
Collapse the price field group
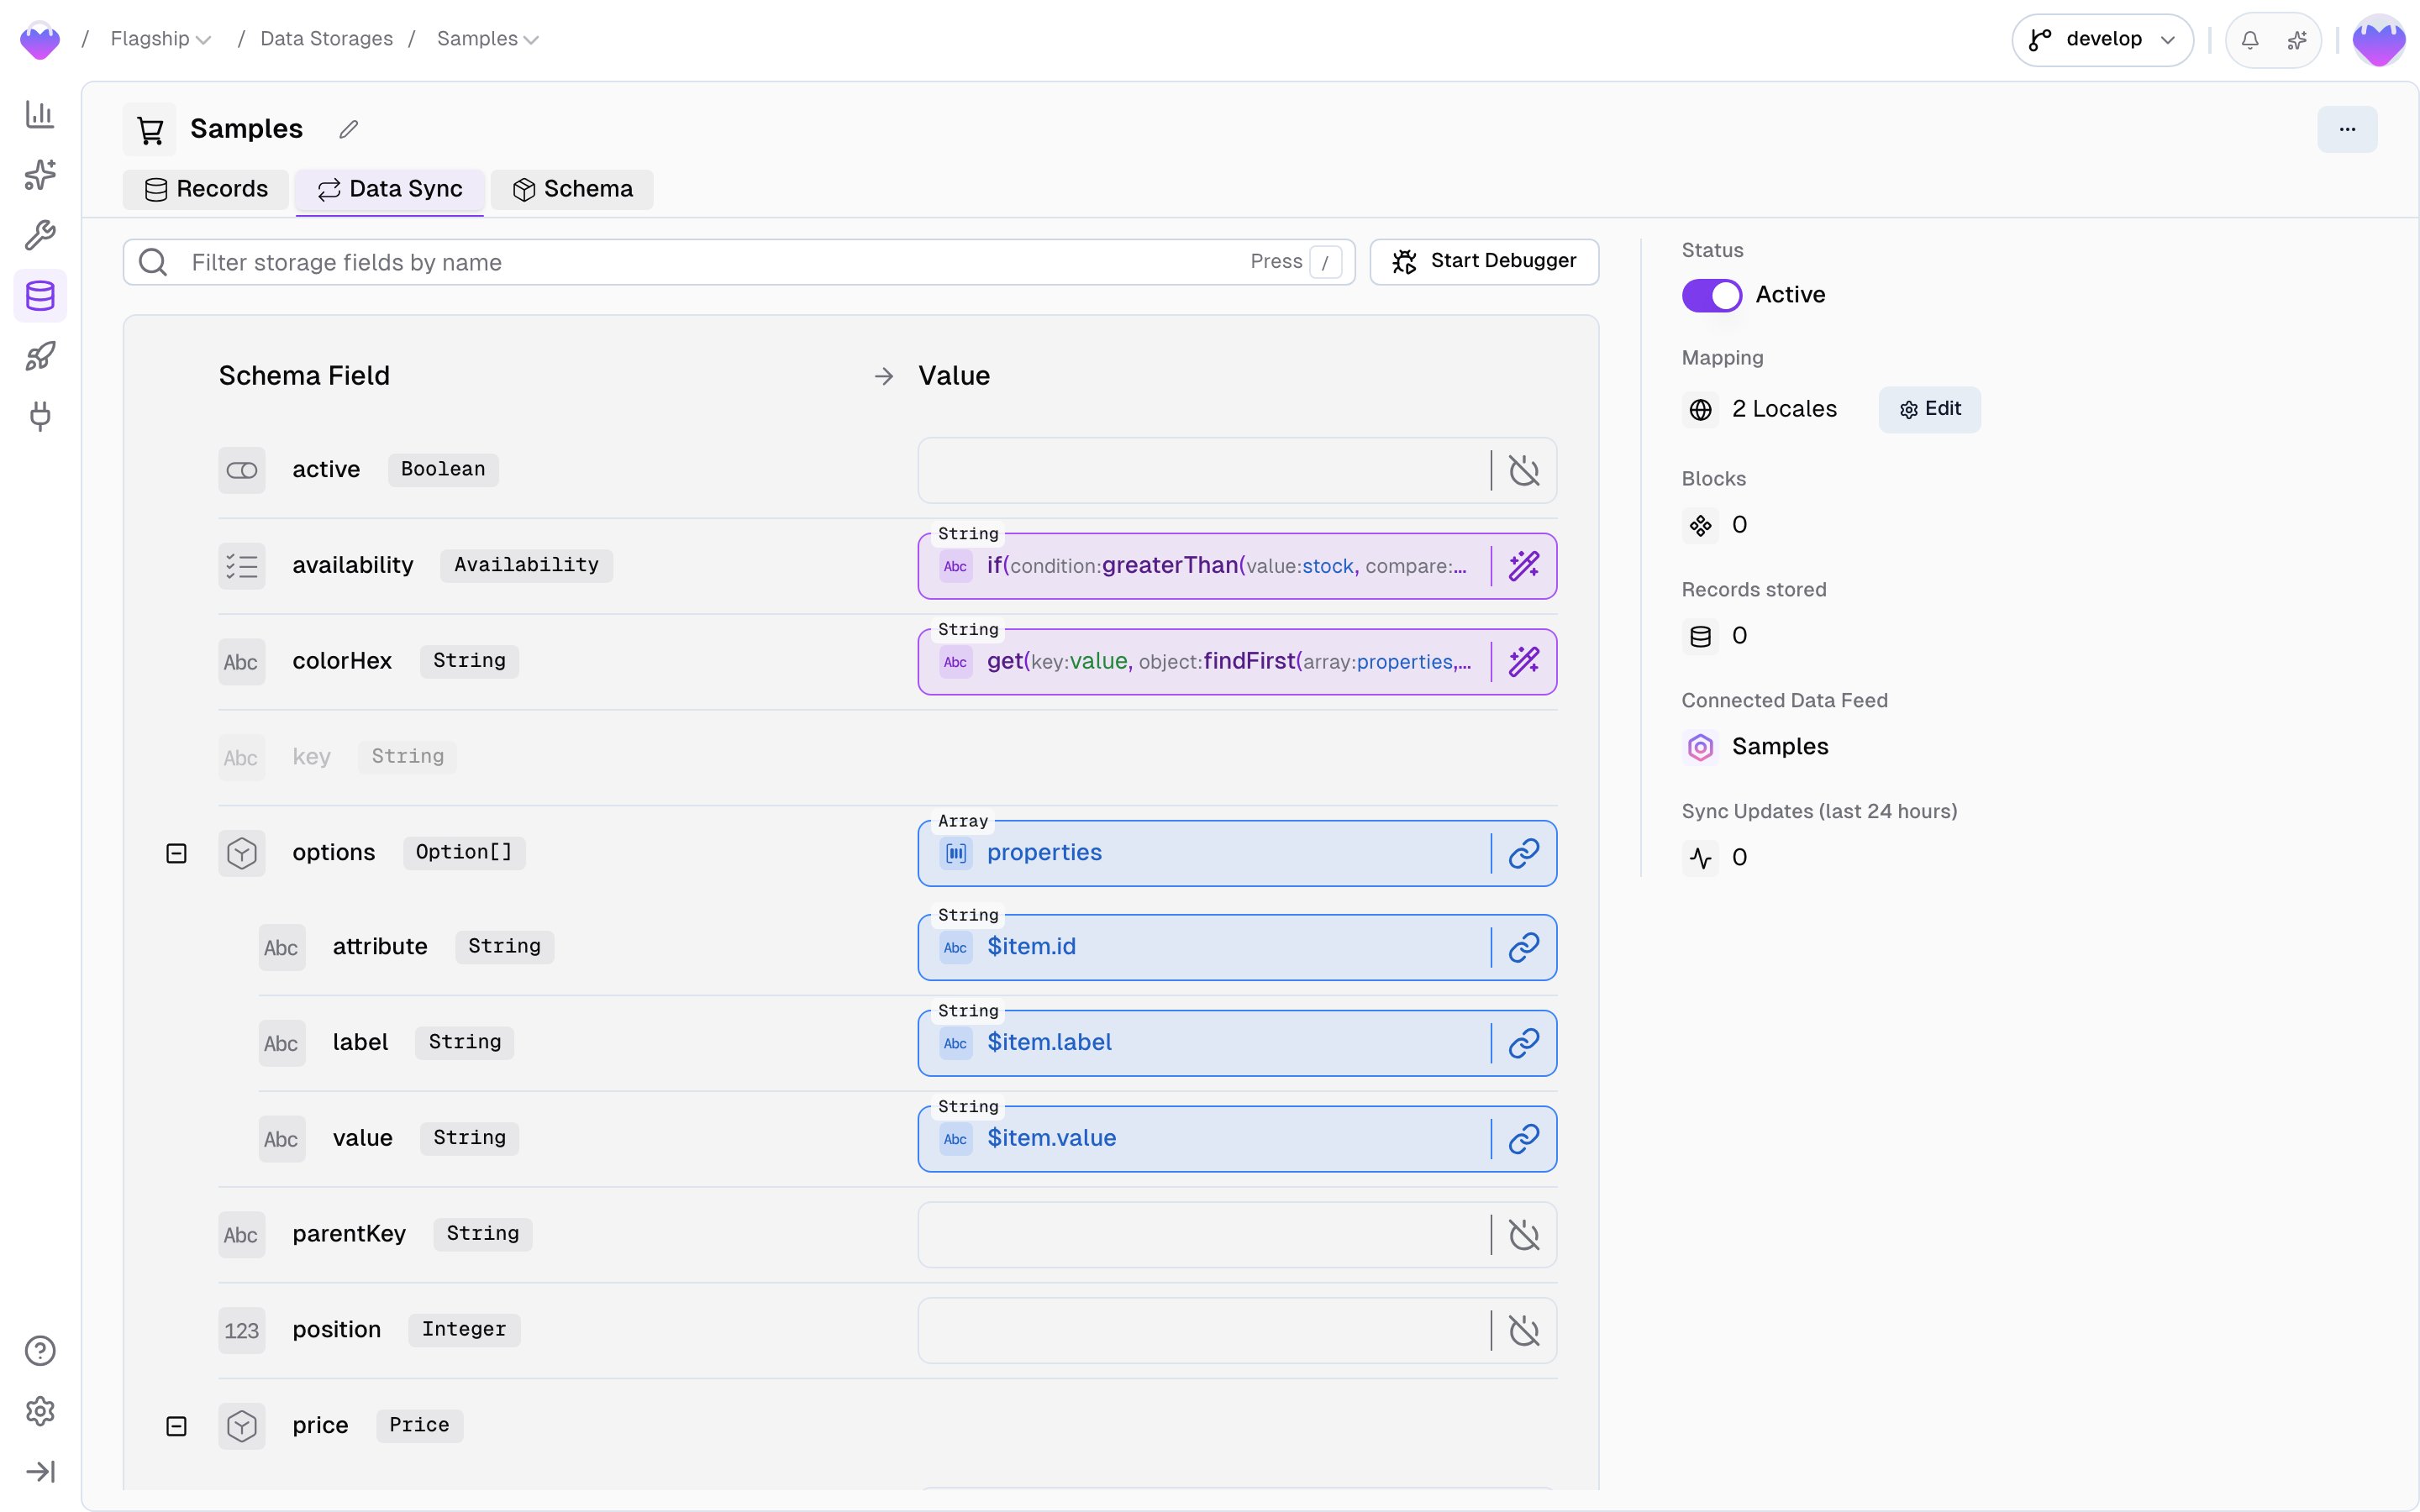pyautogui.click(x=176, y=1426)
